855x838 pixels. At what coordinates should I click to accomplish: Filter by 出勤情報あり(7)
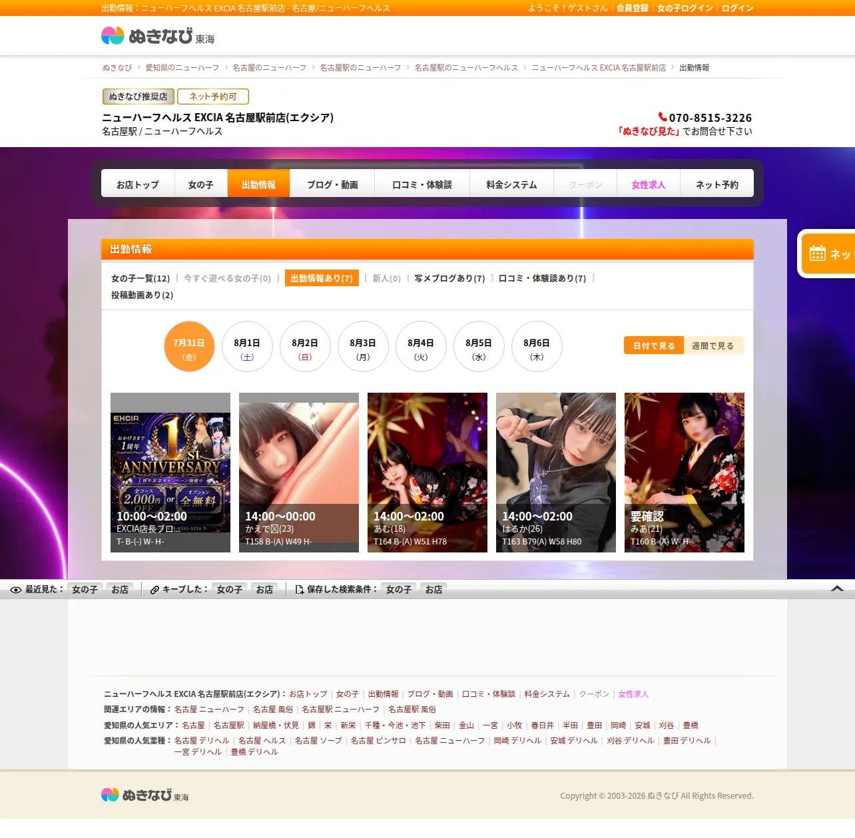tap(322, 278)
